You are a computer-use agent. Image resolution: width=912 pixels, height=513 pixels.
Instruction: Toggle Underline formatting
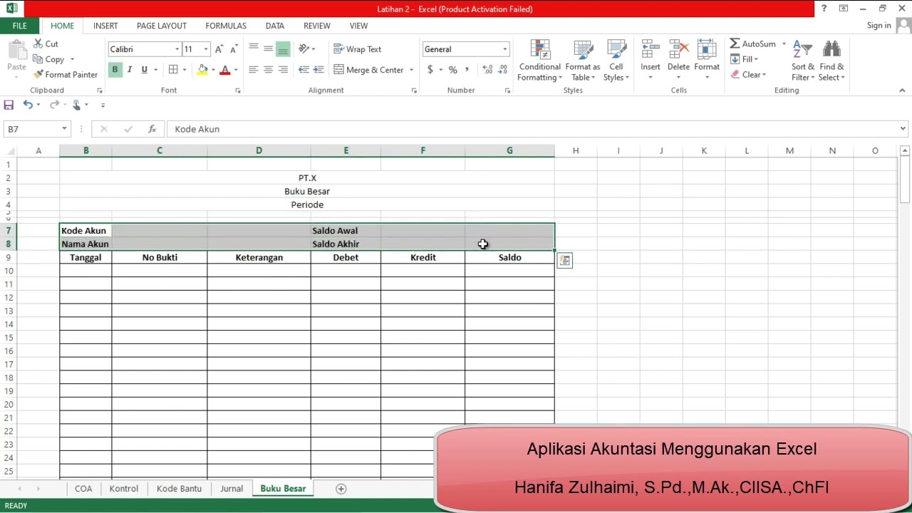click(x=145, y=70)
